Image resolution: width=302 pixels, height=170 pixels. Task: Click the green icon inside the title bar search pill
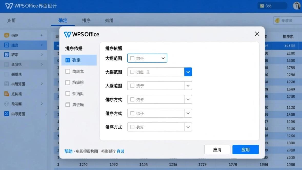click(262, 6)
